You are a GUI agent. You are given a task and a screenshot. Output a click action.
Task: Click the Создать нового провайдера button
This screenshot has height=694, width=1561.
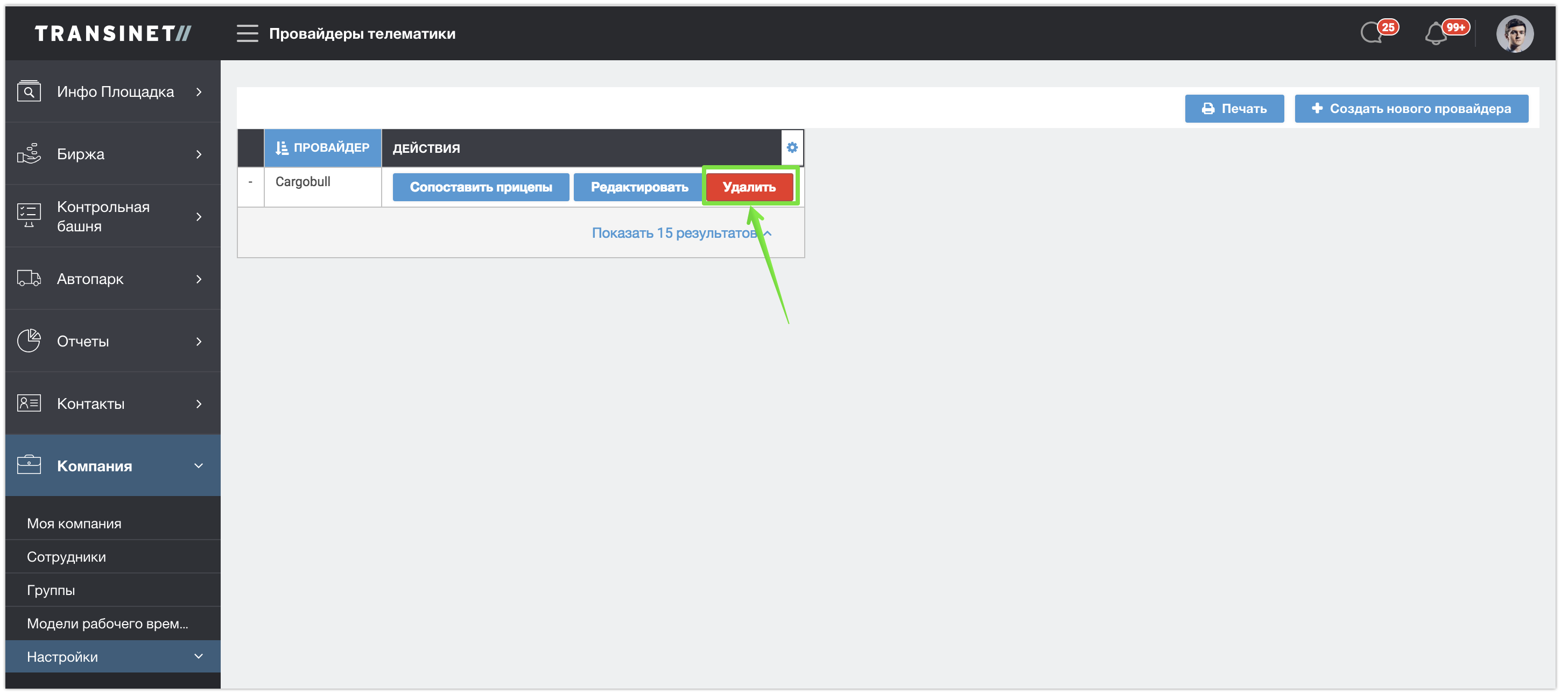tap(1411, 109)
